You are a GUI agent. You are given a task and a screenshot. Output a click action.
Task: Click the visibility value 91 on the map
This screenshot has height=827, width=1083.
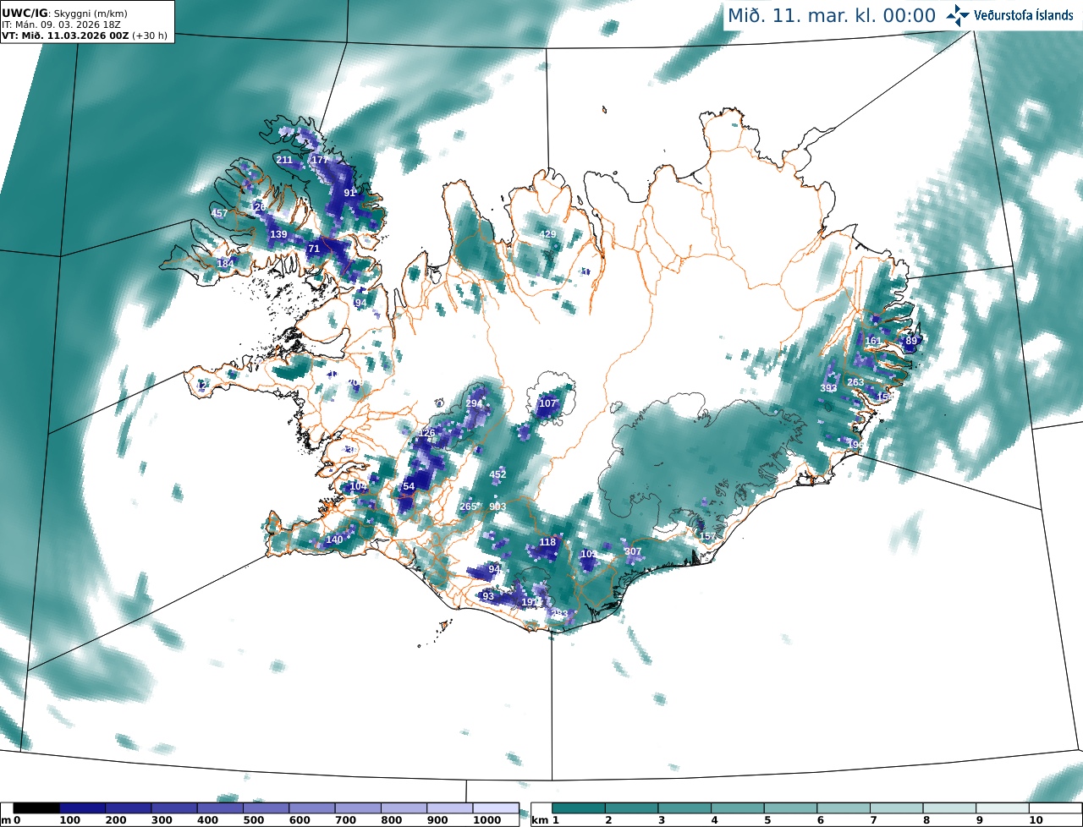(x=349, y=193)
